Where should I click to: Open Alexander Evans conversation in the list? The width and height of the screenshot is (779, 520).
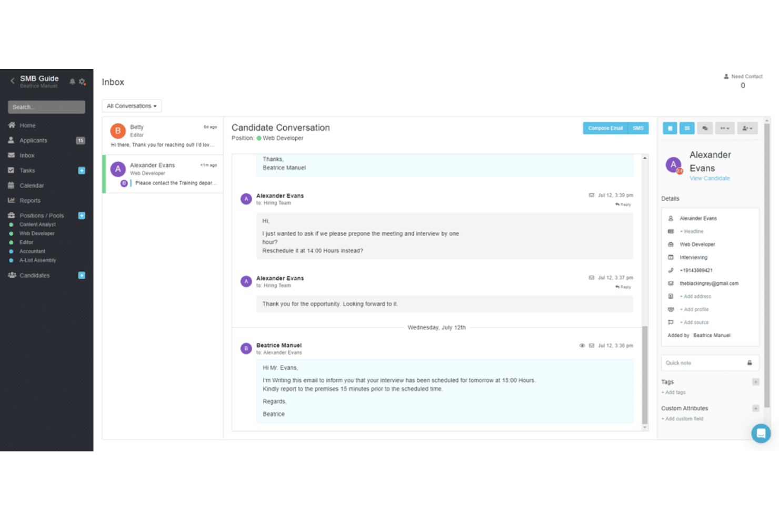tap(163, 174)
